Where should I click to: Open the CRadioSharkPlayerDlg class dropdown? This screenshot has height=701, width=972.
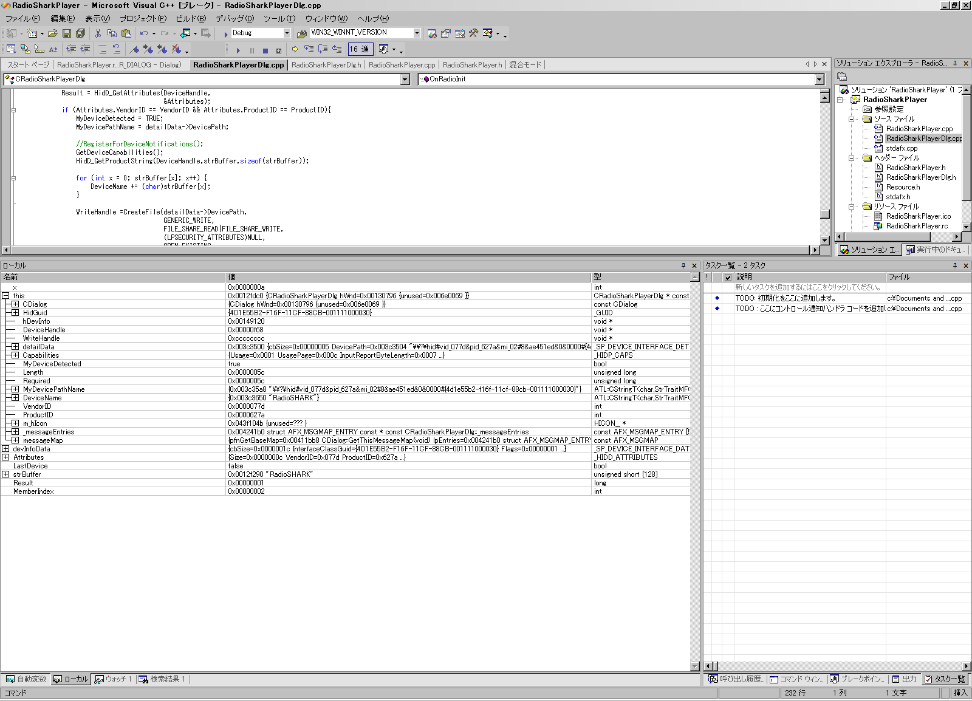(x=405, y=80)
